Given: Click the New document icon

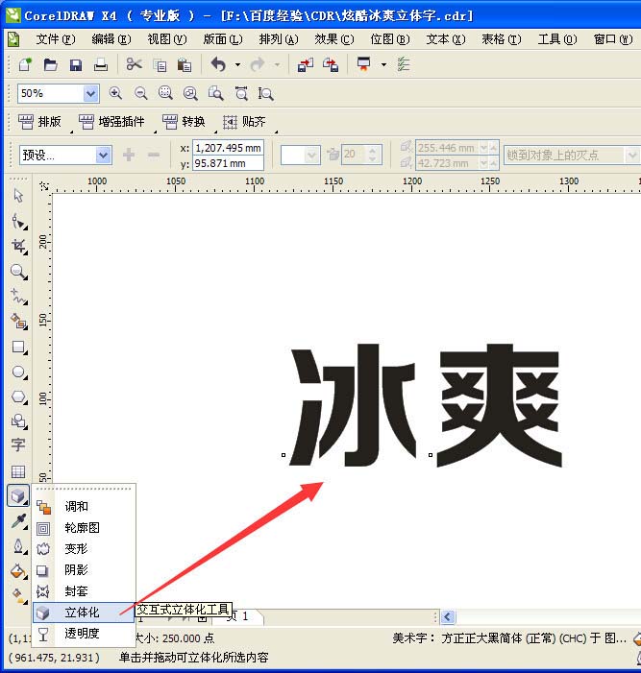Looking at the screenshot, I should [25, 65].
